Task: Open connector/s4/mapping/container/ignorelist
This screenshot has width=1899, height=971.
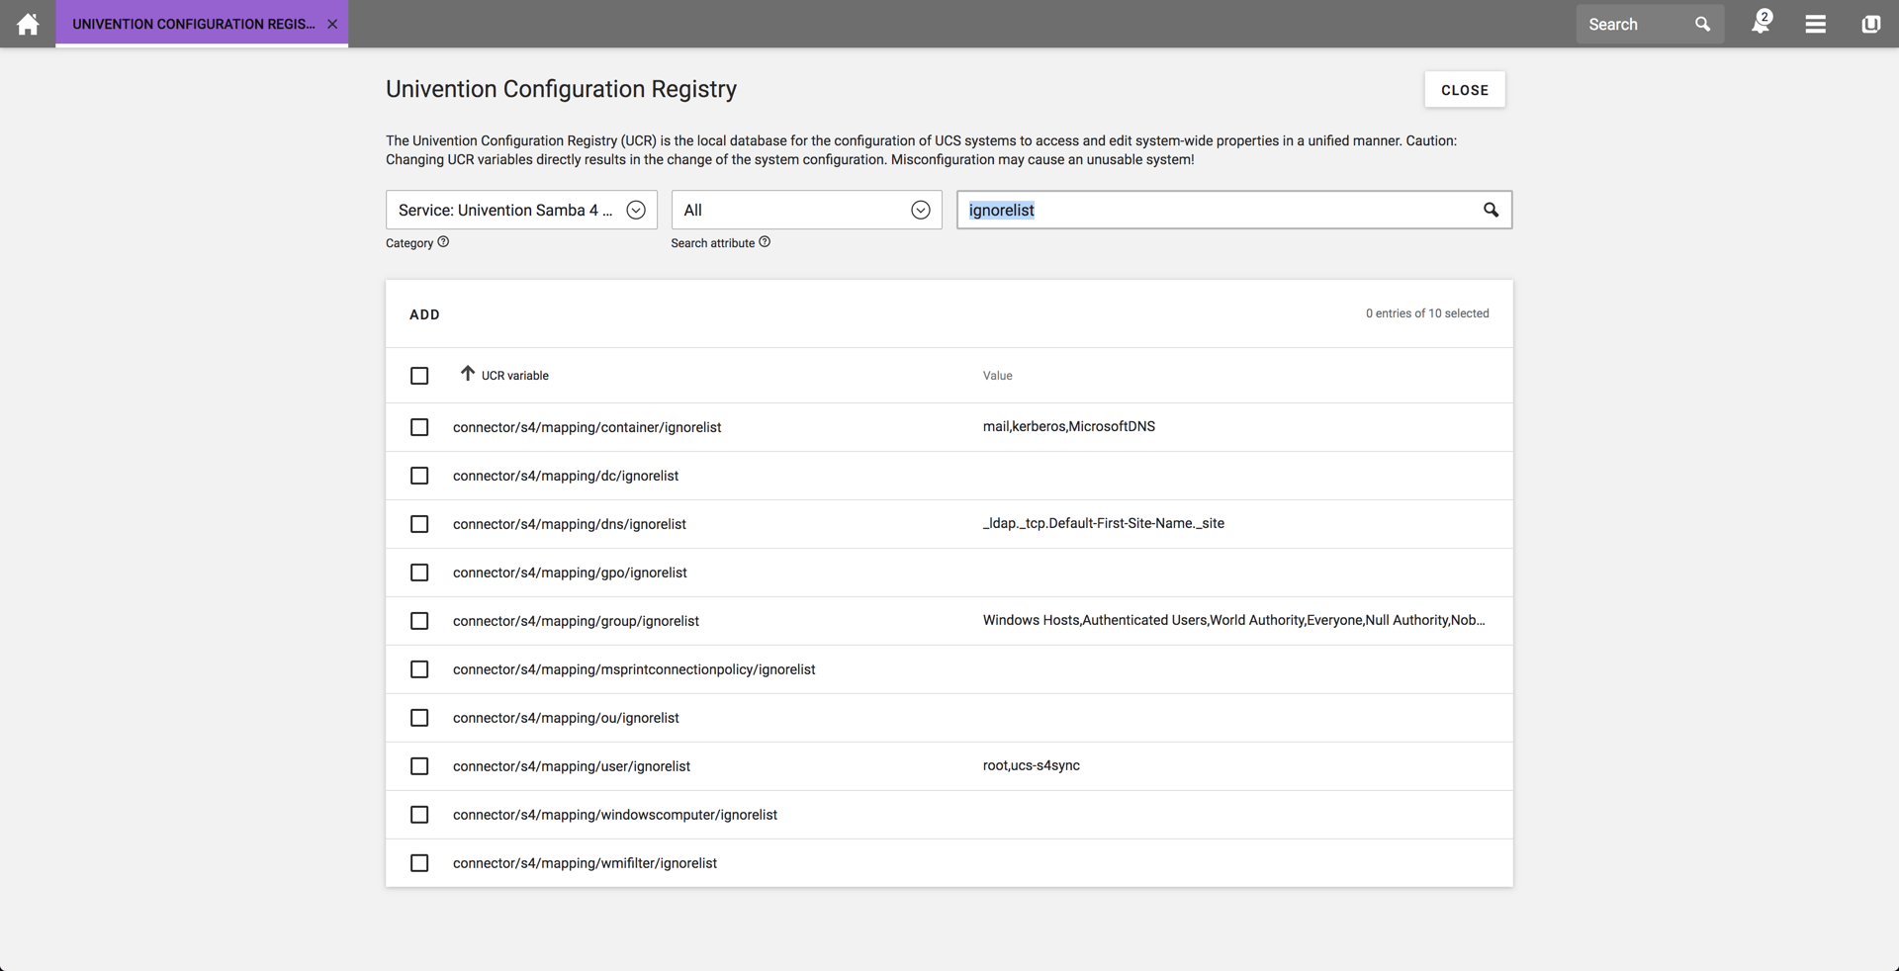Action: pyautogui.click(x=587, y=427)
